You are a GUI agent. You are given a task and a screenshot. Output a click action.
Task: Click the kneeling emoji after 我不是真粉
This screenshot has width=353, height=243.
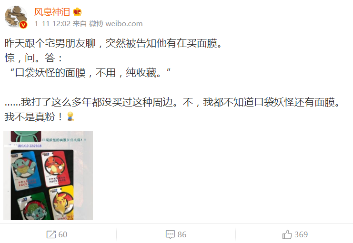tap(71, 116)
